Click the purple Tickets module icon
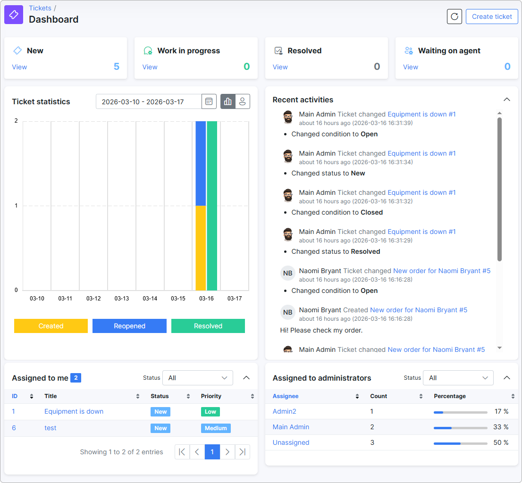This screenshot has width=522, height=483. click(x=14, y=15)
